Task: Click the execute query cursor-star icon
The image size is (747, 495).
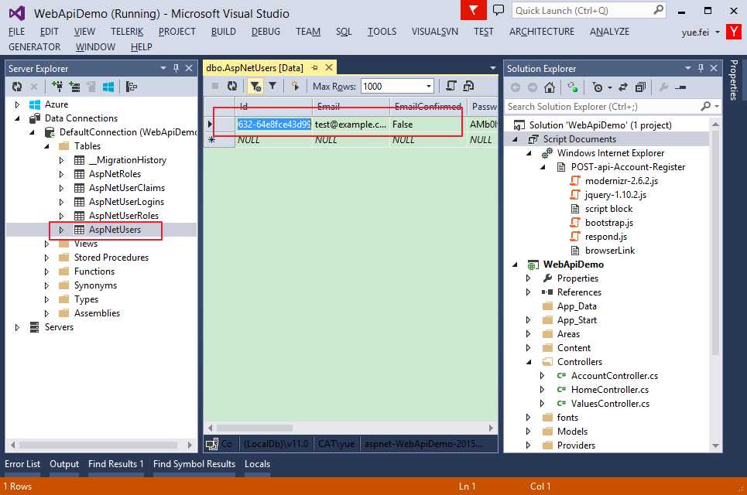Action: 296,86
